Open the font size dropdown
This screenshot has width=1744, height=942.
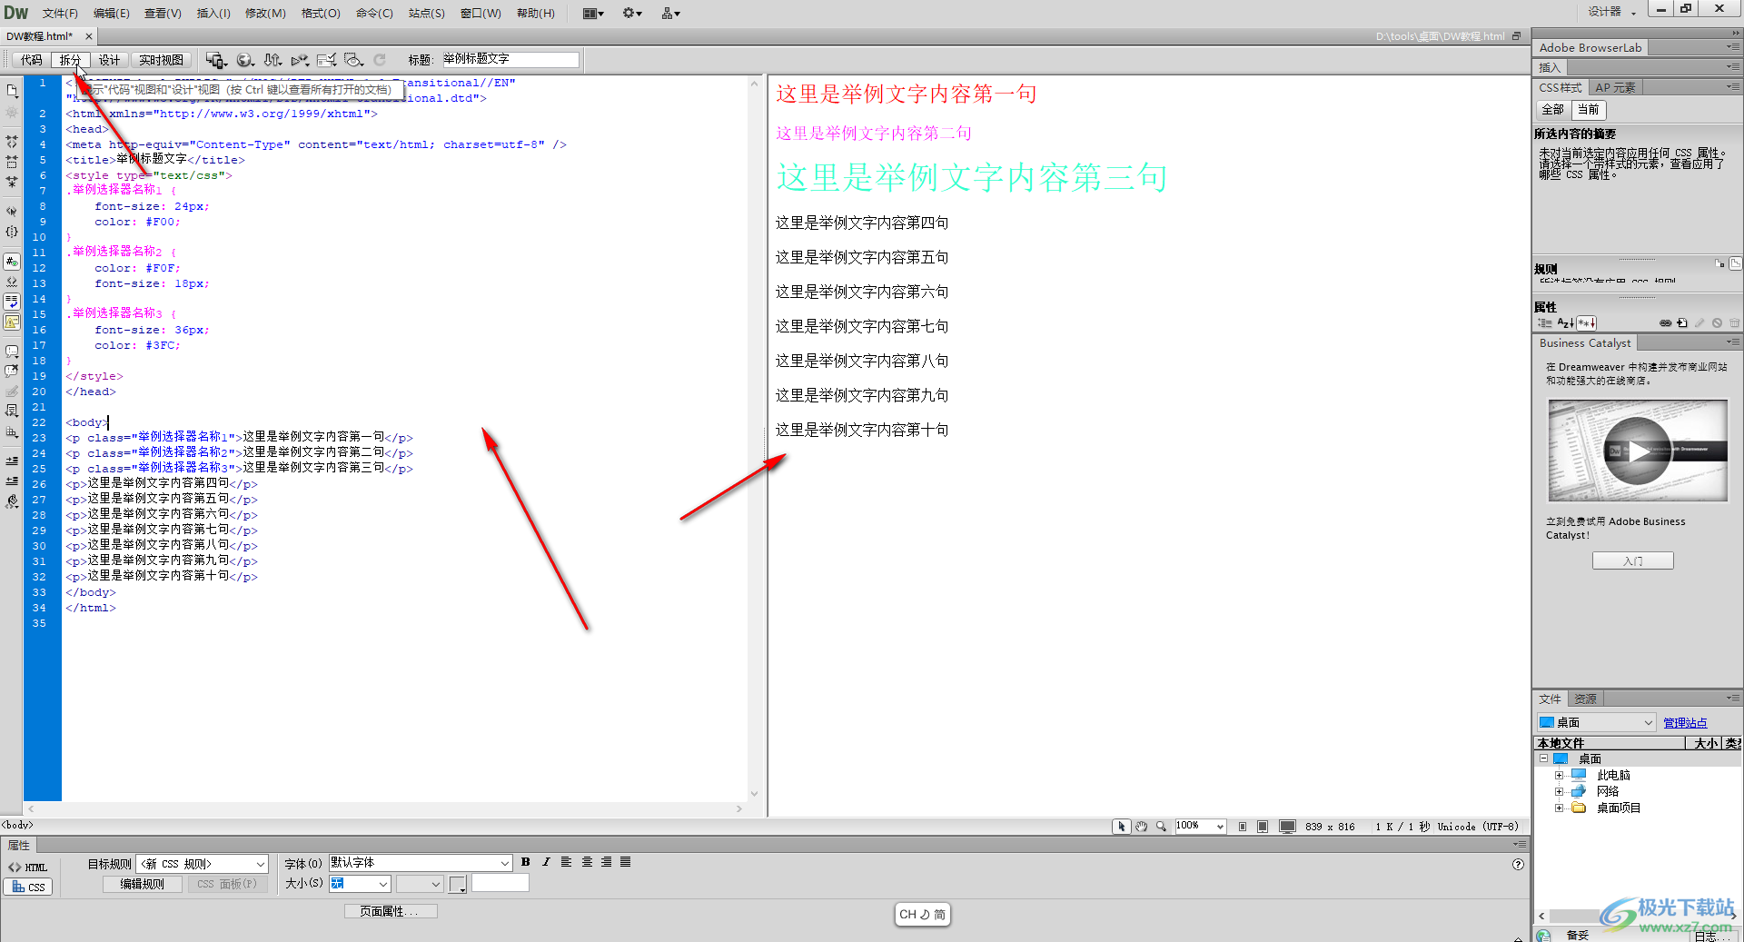pyautogui.click(x=360, y=884)
